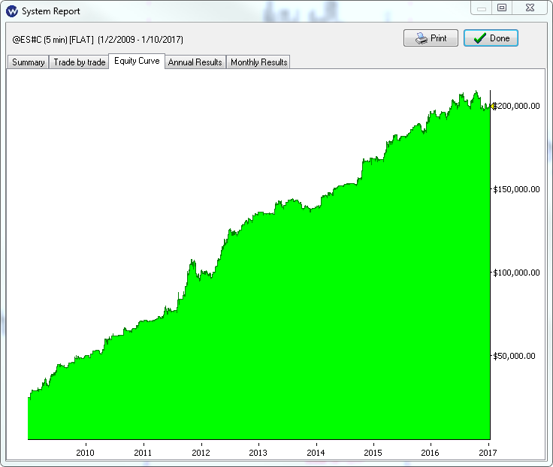
Task: Click the 2010 year label
Action: (86, 453)
